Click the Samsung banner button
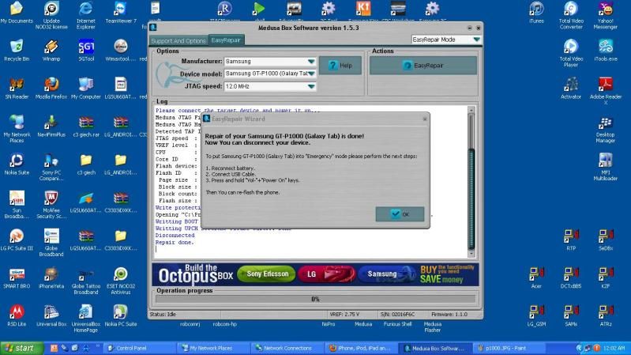The height and width of the screenshot is (355, 631). [x=386, y=274]
